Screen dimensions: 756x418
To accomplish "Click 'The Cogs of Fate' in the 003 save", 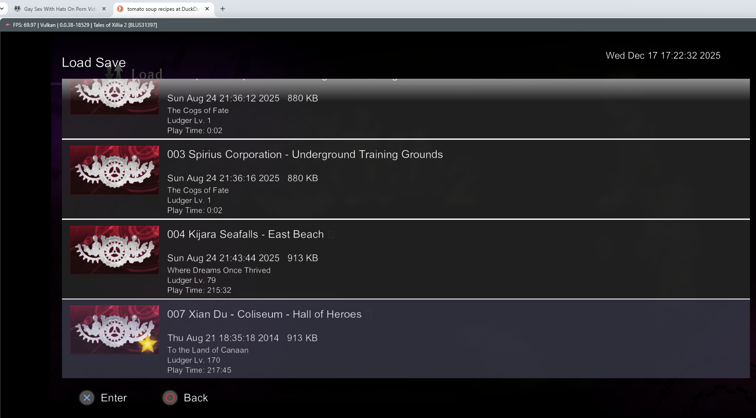I will tap(198, 190).
